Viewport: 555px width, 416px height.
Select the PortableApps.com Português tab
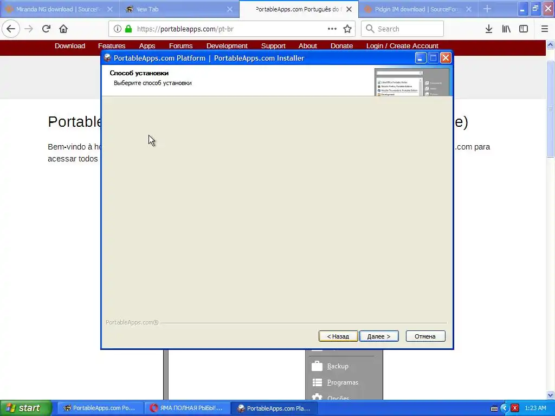coord(299,9)
